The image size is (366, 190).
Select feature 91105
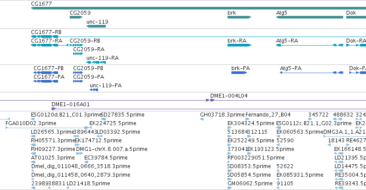click(x=285, y=184)
